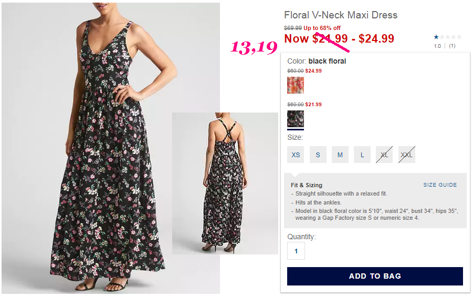Choose size S

pyautogui.click(x=318, y=155)
